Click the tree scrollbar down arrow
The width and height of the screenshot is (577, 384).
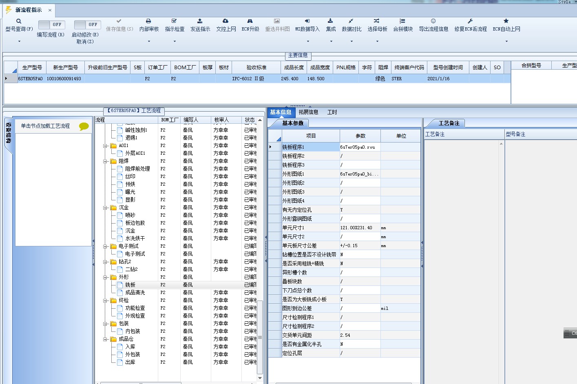[x=260, y=378]
